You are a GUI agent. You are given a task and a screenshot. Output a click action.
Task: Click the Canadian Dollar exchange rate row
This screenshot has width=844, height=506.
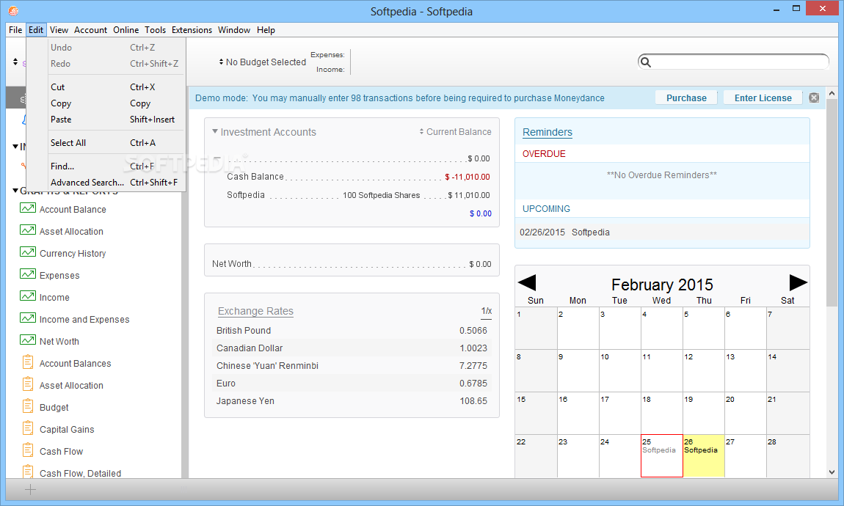click(x=352, y=348)
